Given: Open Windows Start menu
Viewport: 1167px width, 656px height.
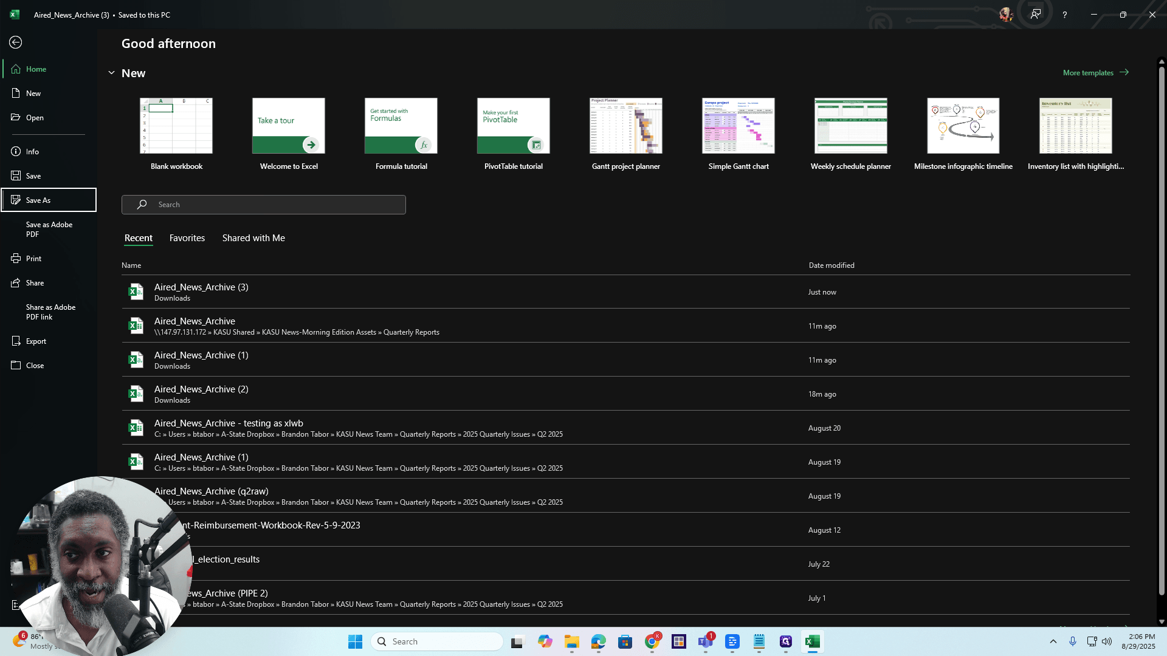Looking at the screenshot, I should [x=356, y=641].
